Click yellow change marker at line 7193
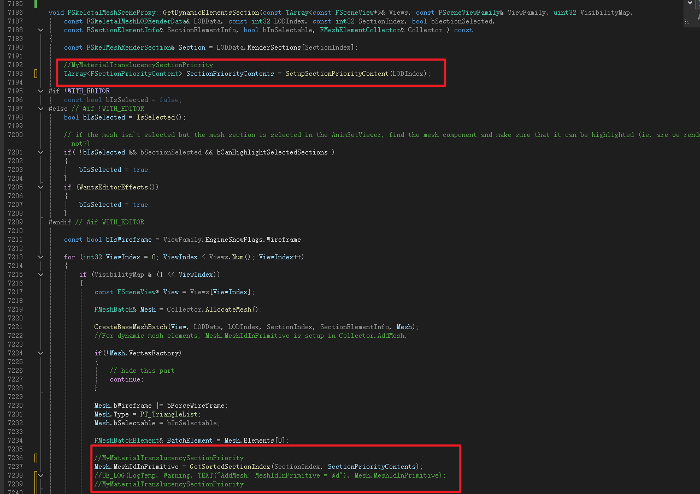This screenshot has width=700, height=494. click(36, 74)
